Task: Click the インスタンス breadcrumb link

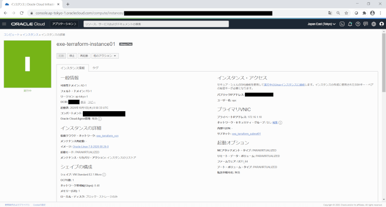Action: [30, 34]
